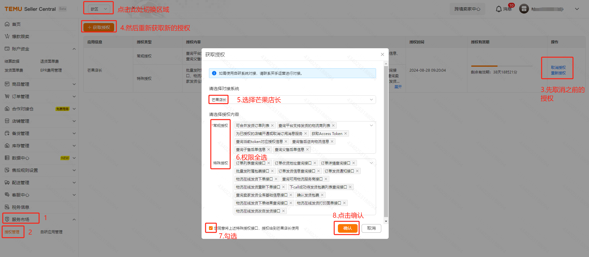Image resolution: width=589 pixels, height=257 pixels.
Task: Open 跨境卖家中心 in the header
Action: [x=467, y=9]
